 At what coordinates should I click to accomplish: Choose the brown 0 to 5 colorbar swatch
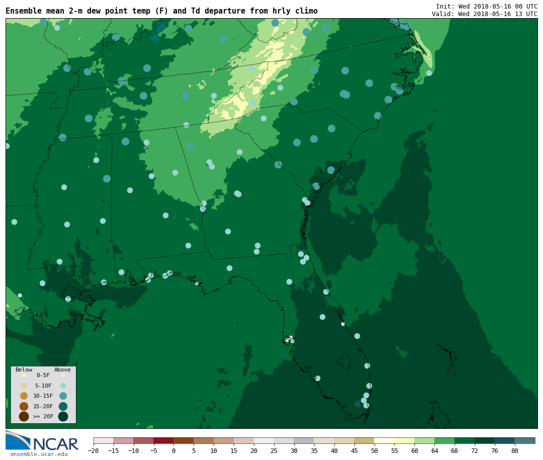[184, 440]
